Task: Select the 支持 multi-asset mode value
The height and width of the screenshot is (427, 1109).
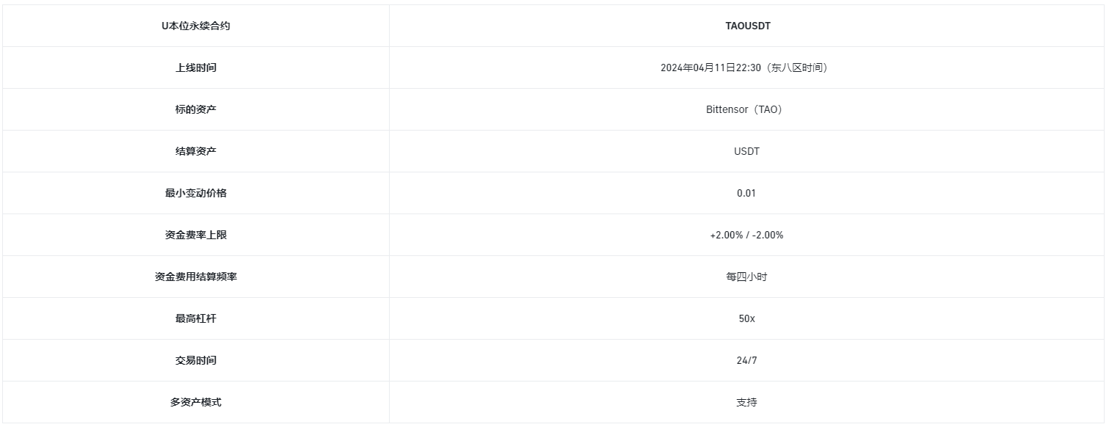Action: 746,402
